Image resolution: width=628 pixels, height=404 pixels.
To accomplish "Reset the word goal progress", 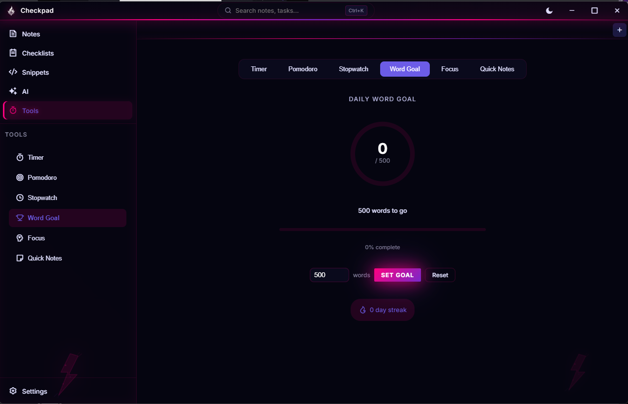I will tap(440, 275).
